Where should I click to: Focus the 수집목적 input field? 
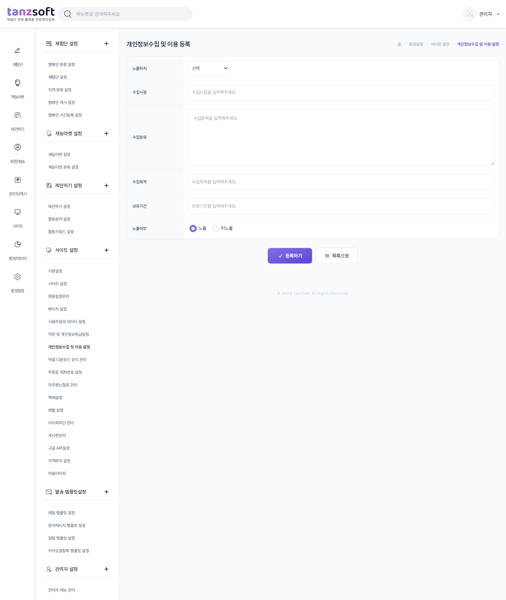pyautogui.click(x=341, y=182)
